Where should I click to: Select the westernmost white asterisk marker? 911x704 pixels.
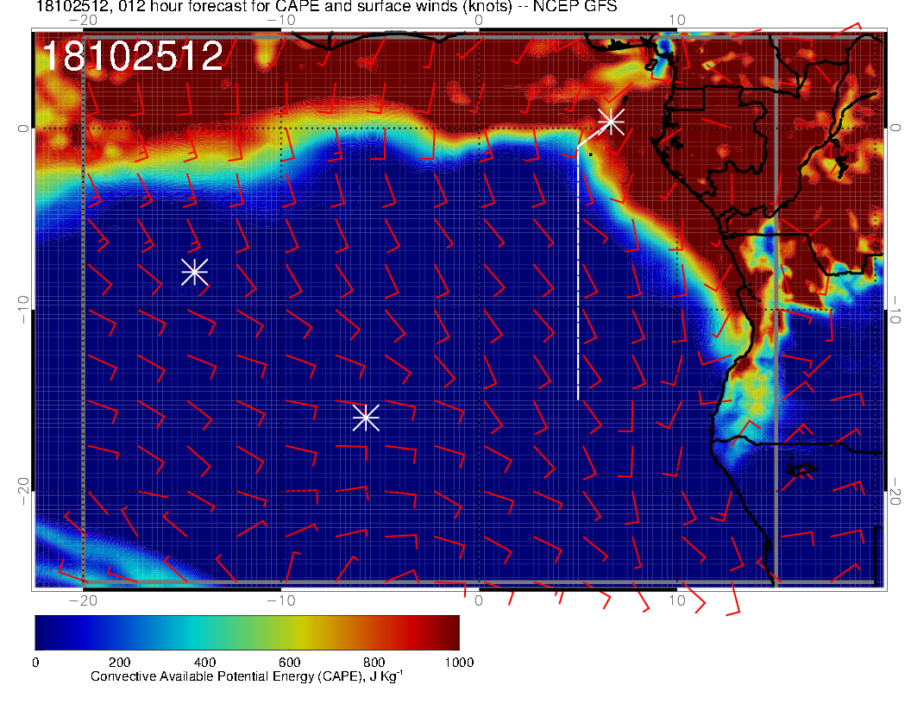[194, 272]
